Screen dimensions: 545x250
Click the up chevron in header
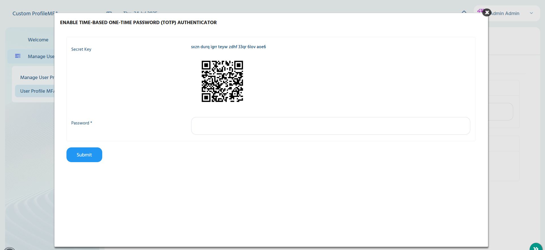464,12
